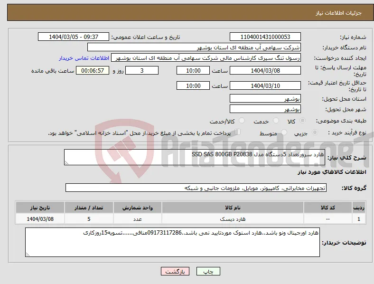374x284 pixels.
Task: Click the تاریخ و ساعت اعلان عمومی label
Action: point(146,37)
